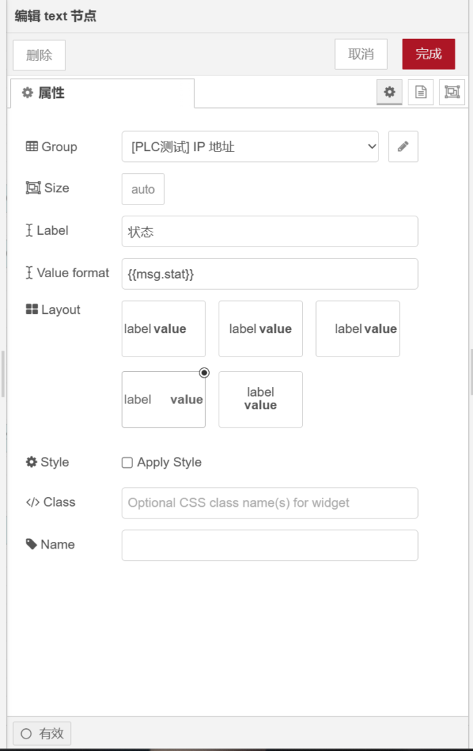
Task: Open the node appearance settings icon
Action: [x=452, y=92]
